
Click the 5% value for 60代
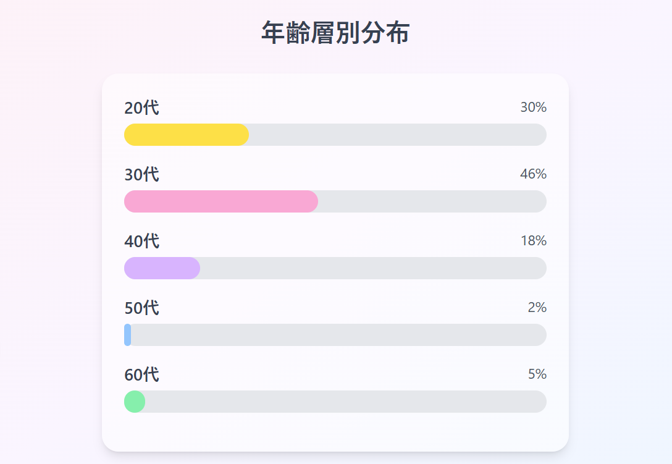pyautogui.click(x=537, y=374)
